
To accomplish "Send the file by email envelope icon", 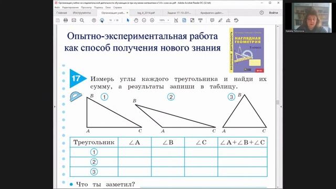I will coord(73,20).
